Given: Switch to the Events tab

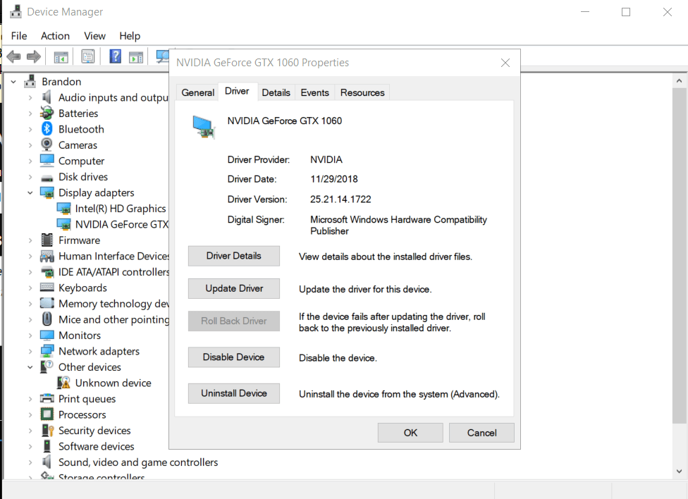Looking at the screenshot, I should 314,92.
